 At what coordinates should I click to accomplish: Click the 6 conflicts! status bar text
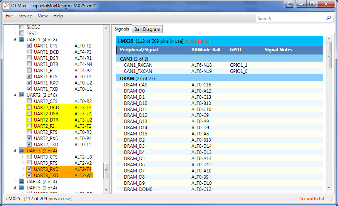tap(312, 198)
